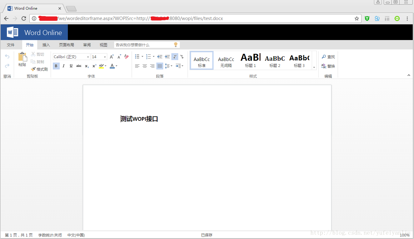Screen dimensions: 414x239
Task: Expand the font color dropdown arrow
Action: tap(117, 66)
